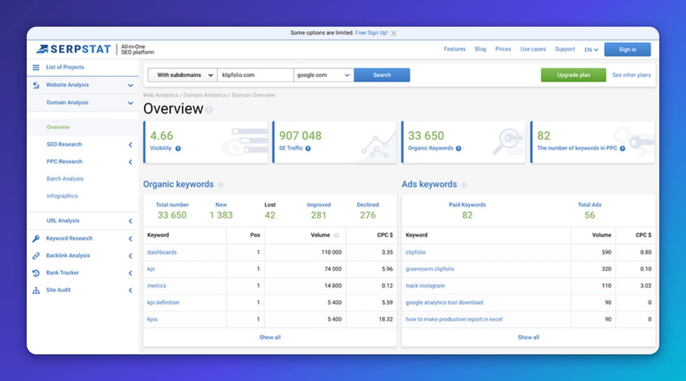Click the Visibility card showing 4.66

[205, 142]
